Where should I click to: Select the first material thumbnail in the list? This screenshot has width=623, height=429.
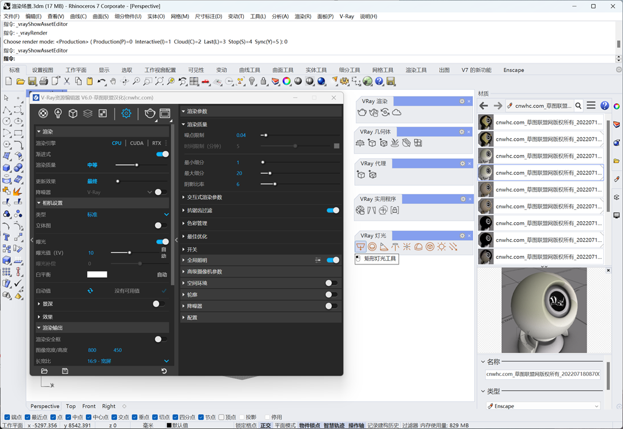pyautogui.click(x=486, y=122)
